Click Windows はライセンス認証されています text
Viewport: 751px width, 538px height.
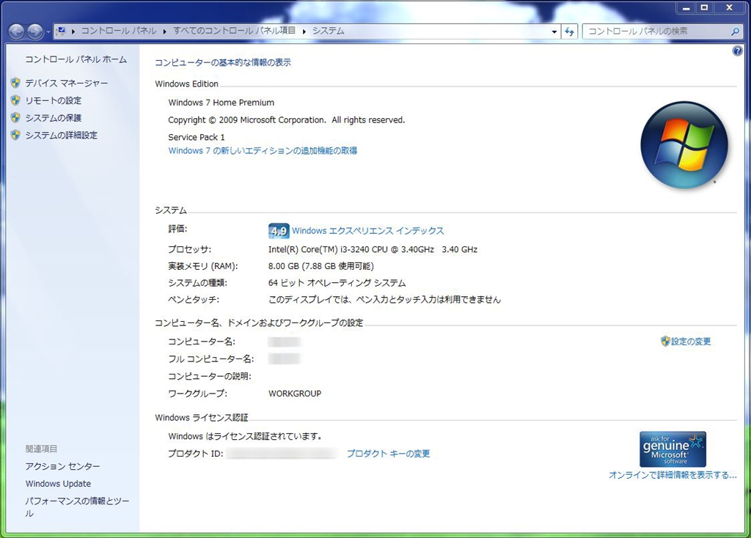click(245, 437)
